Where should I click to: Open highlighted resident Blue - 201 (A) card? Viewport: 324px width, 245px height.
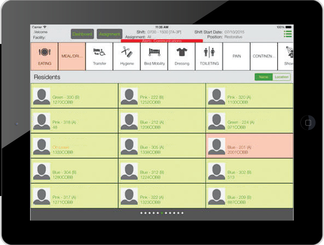249,146
